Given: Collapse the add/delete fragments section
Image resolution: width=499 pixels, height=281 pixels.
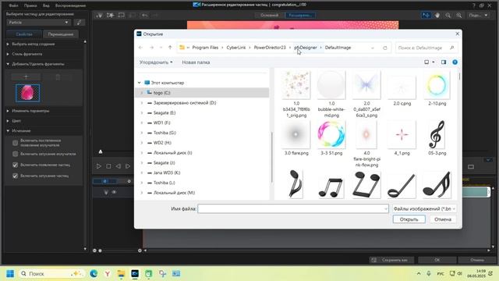Looking at the screenshot, I should [8, 64].
